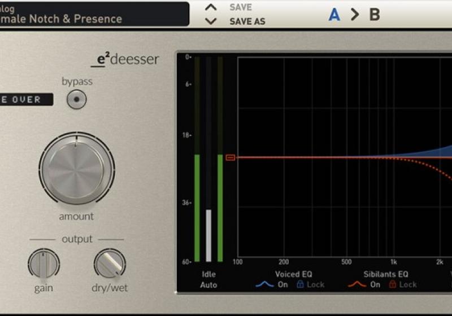Click the dry/wet knob
The image size is (452, 316).
tap(110, 265)
